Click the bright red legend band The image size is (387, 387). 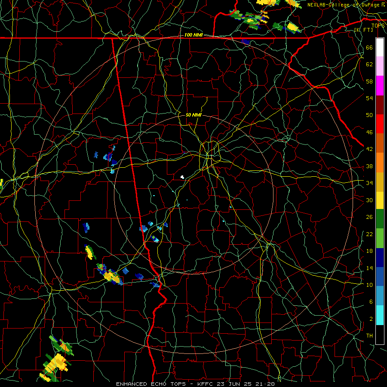point(380,124)
